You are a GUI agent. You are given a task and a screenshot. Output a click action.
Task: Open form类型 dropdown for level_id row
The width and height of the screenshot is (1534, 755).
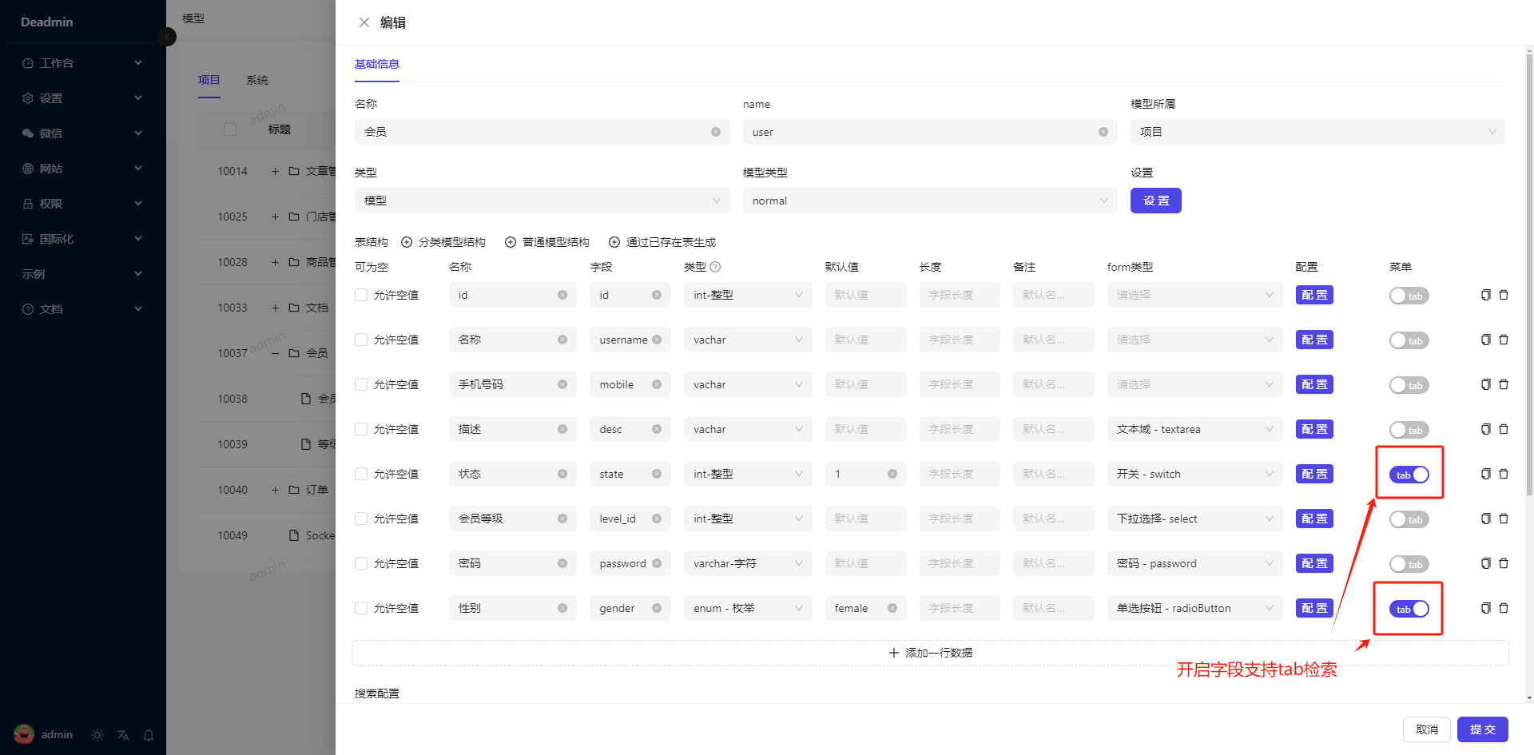point(1194,519)
